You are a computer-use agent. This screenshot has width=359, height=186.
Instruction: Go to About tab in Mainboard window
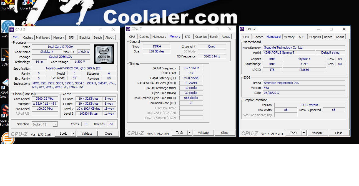coord(340,37)
